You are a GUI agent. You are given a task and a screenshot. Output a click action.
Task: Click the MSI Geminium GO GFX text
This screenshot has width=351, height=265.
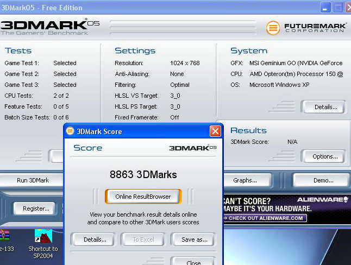(x=296, y=63)
